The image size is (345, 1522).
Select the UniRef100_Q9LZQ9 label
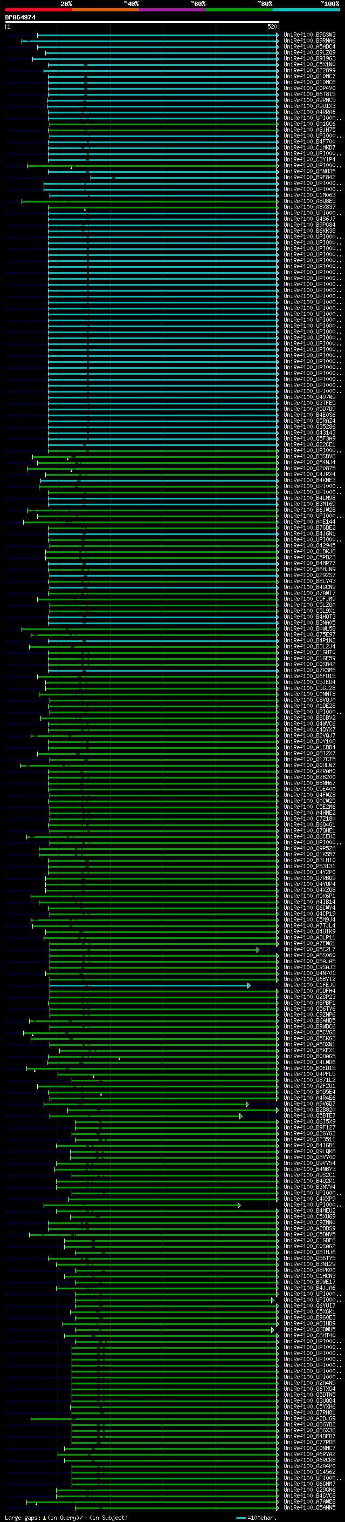pyautogui.click(x=309, y=52)
